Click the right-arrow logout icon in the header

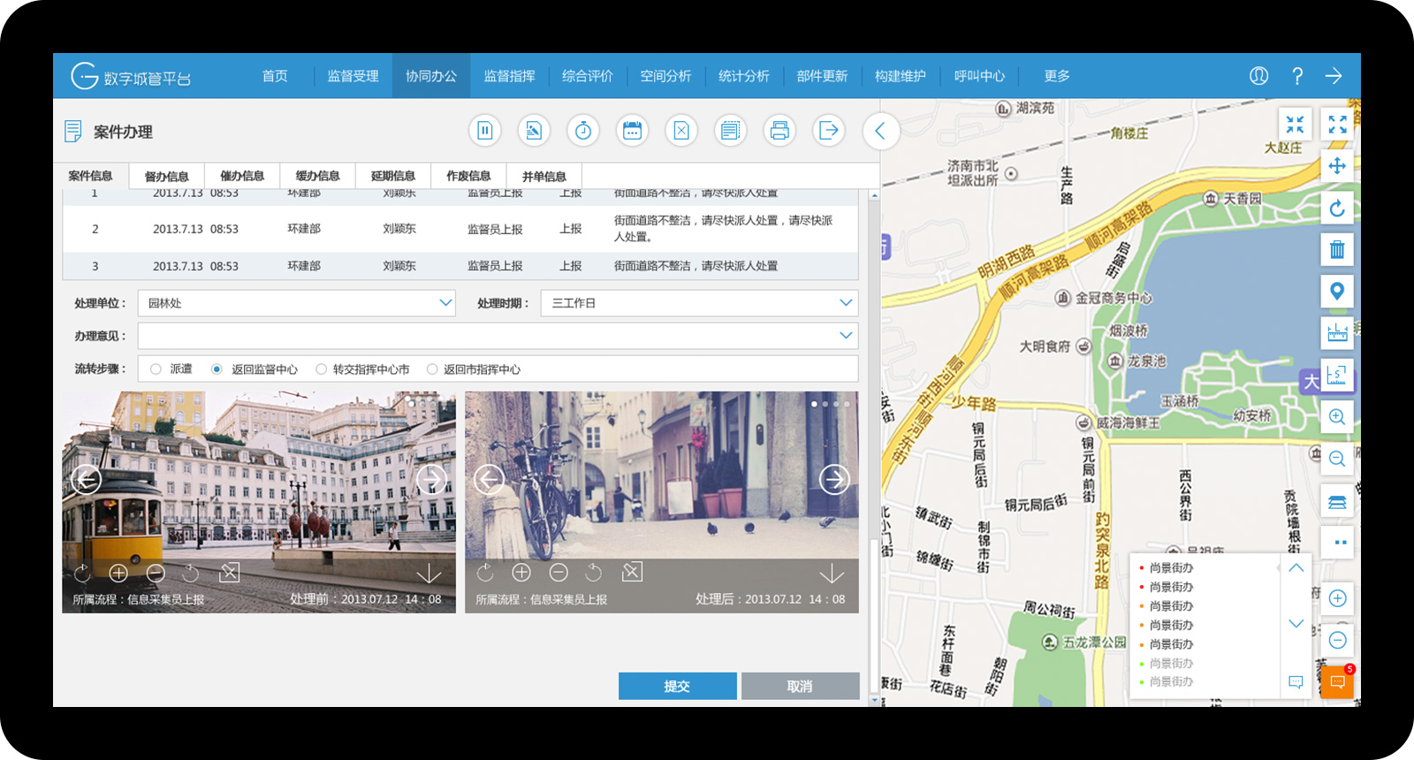1334,76
